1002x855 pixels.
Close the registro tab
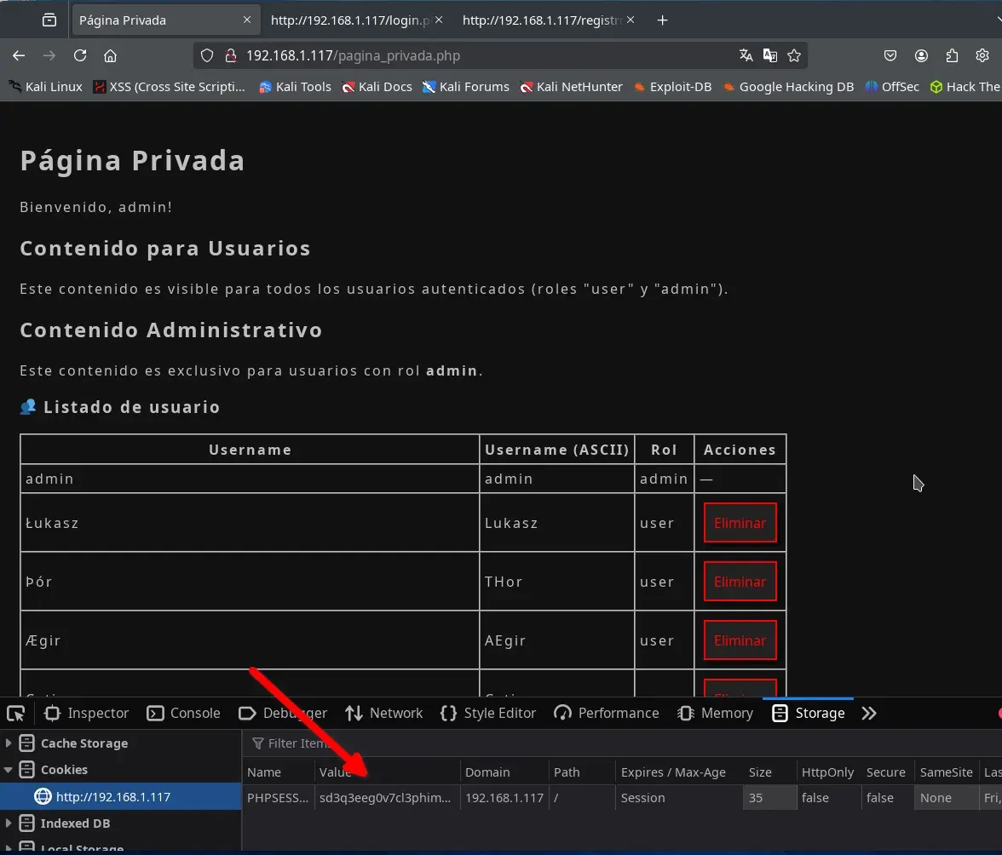click(631, 20)
